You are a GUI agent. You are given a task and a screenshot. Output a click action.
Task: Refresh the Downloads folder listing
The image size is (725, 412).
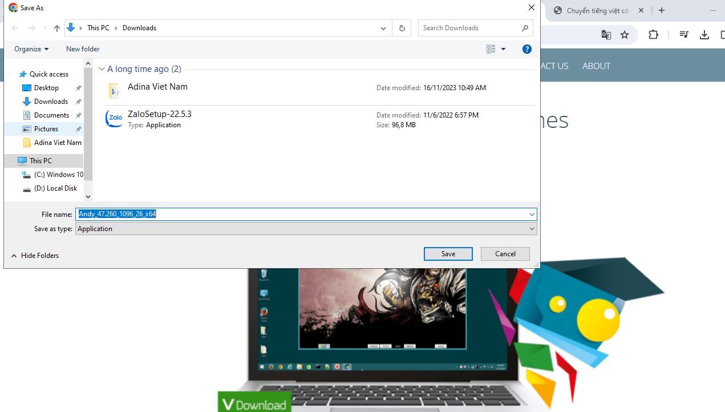[402, 28]
